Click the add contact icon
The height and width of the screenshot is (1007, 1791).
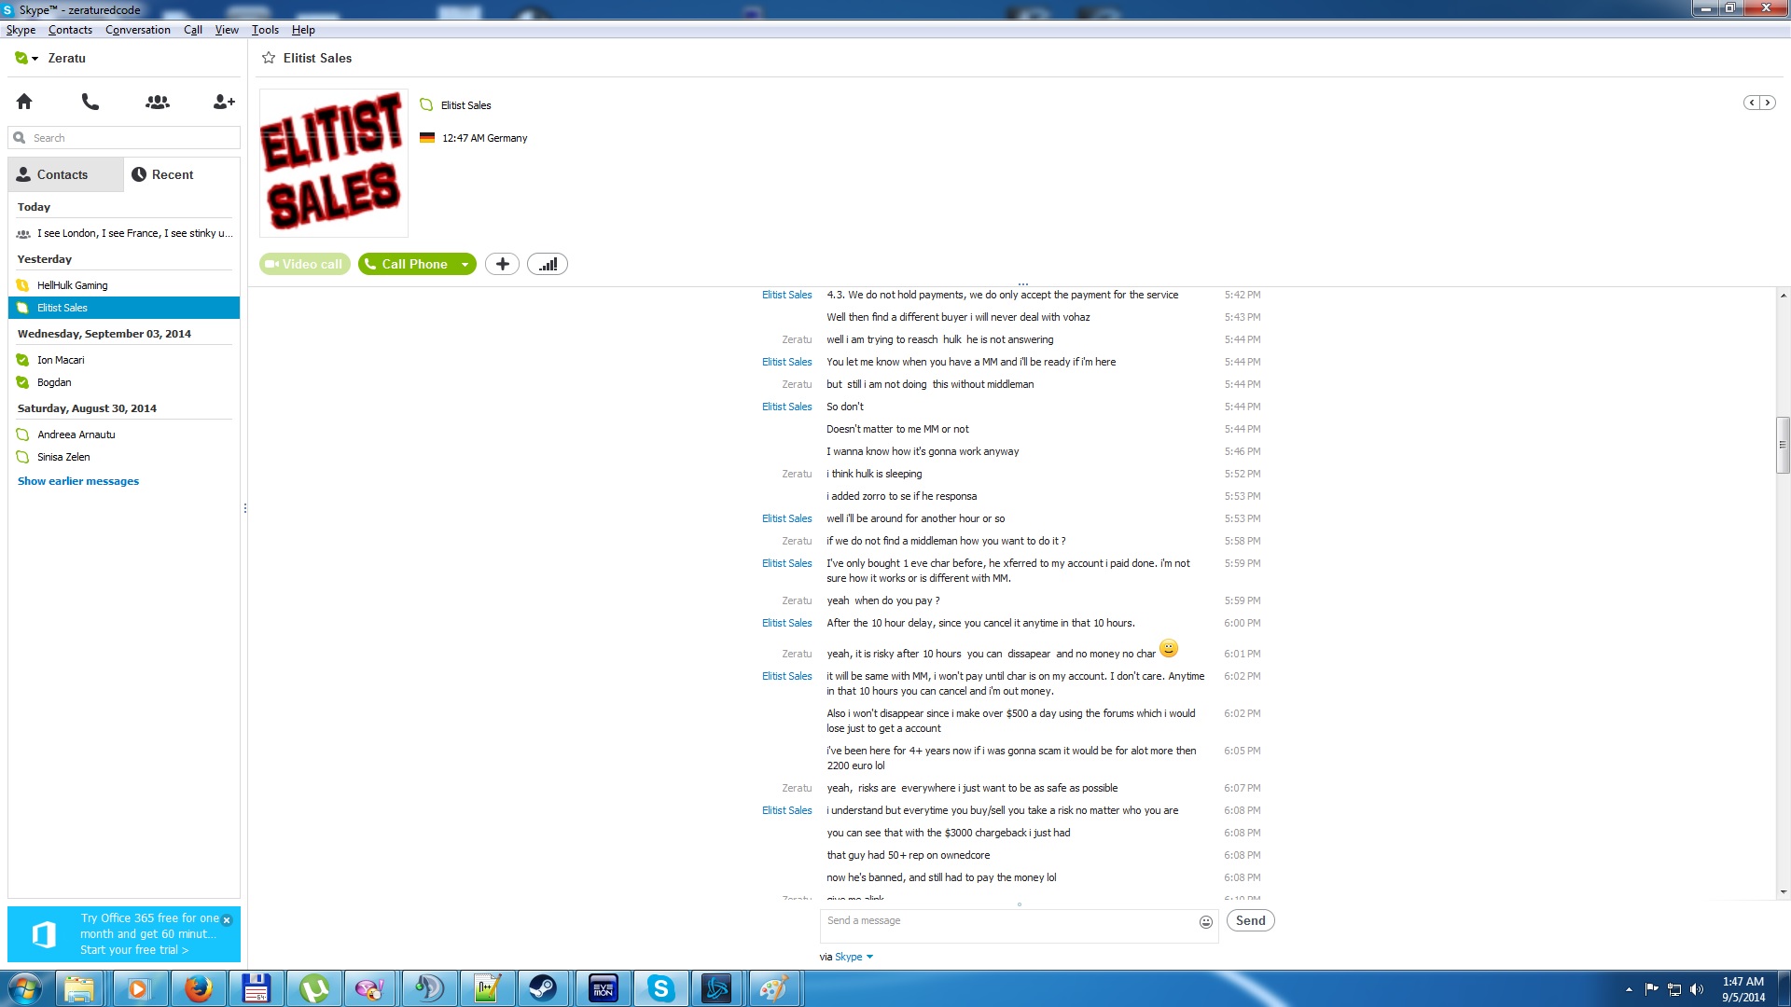point(224,102)
